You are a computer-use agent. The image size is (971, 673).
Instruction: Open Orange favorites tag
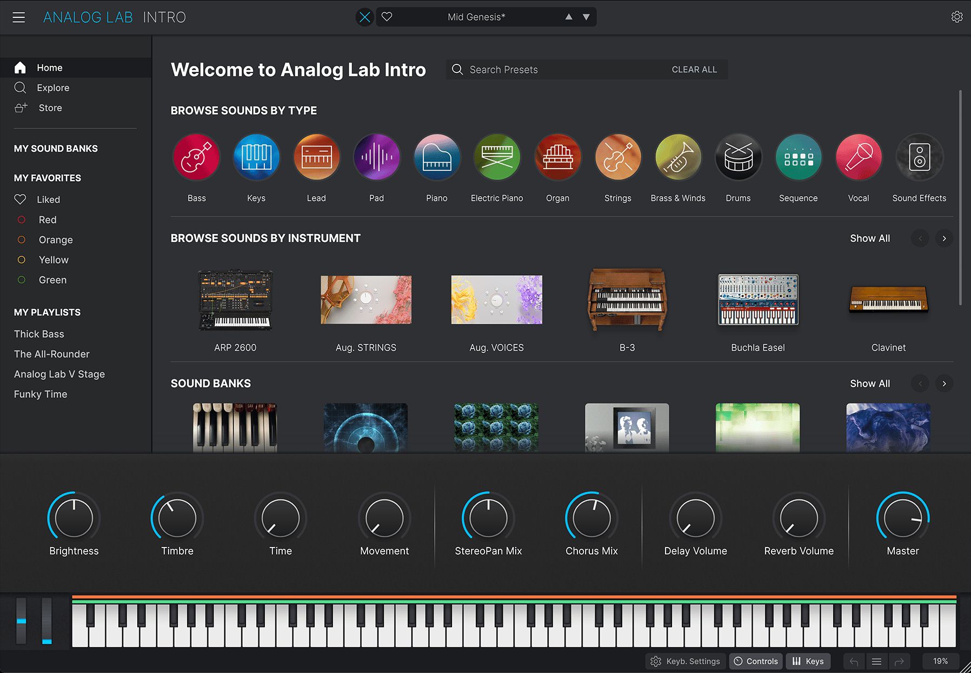pos(55,239)
